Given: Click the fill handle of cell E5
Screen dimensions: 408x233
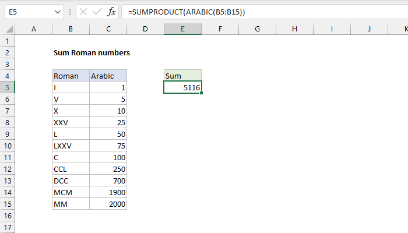Looking at the screenshot, I should coord(202,93).
